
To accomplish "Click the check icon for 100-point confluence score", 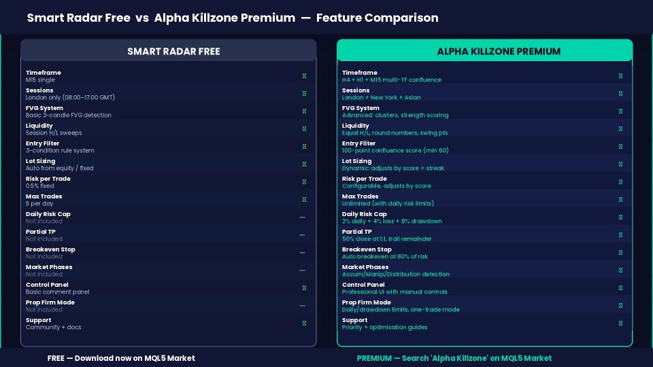I will tap(620, 147).
